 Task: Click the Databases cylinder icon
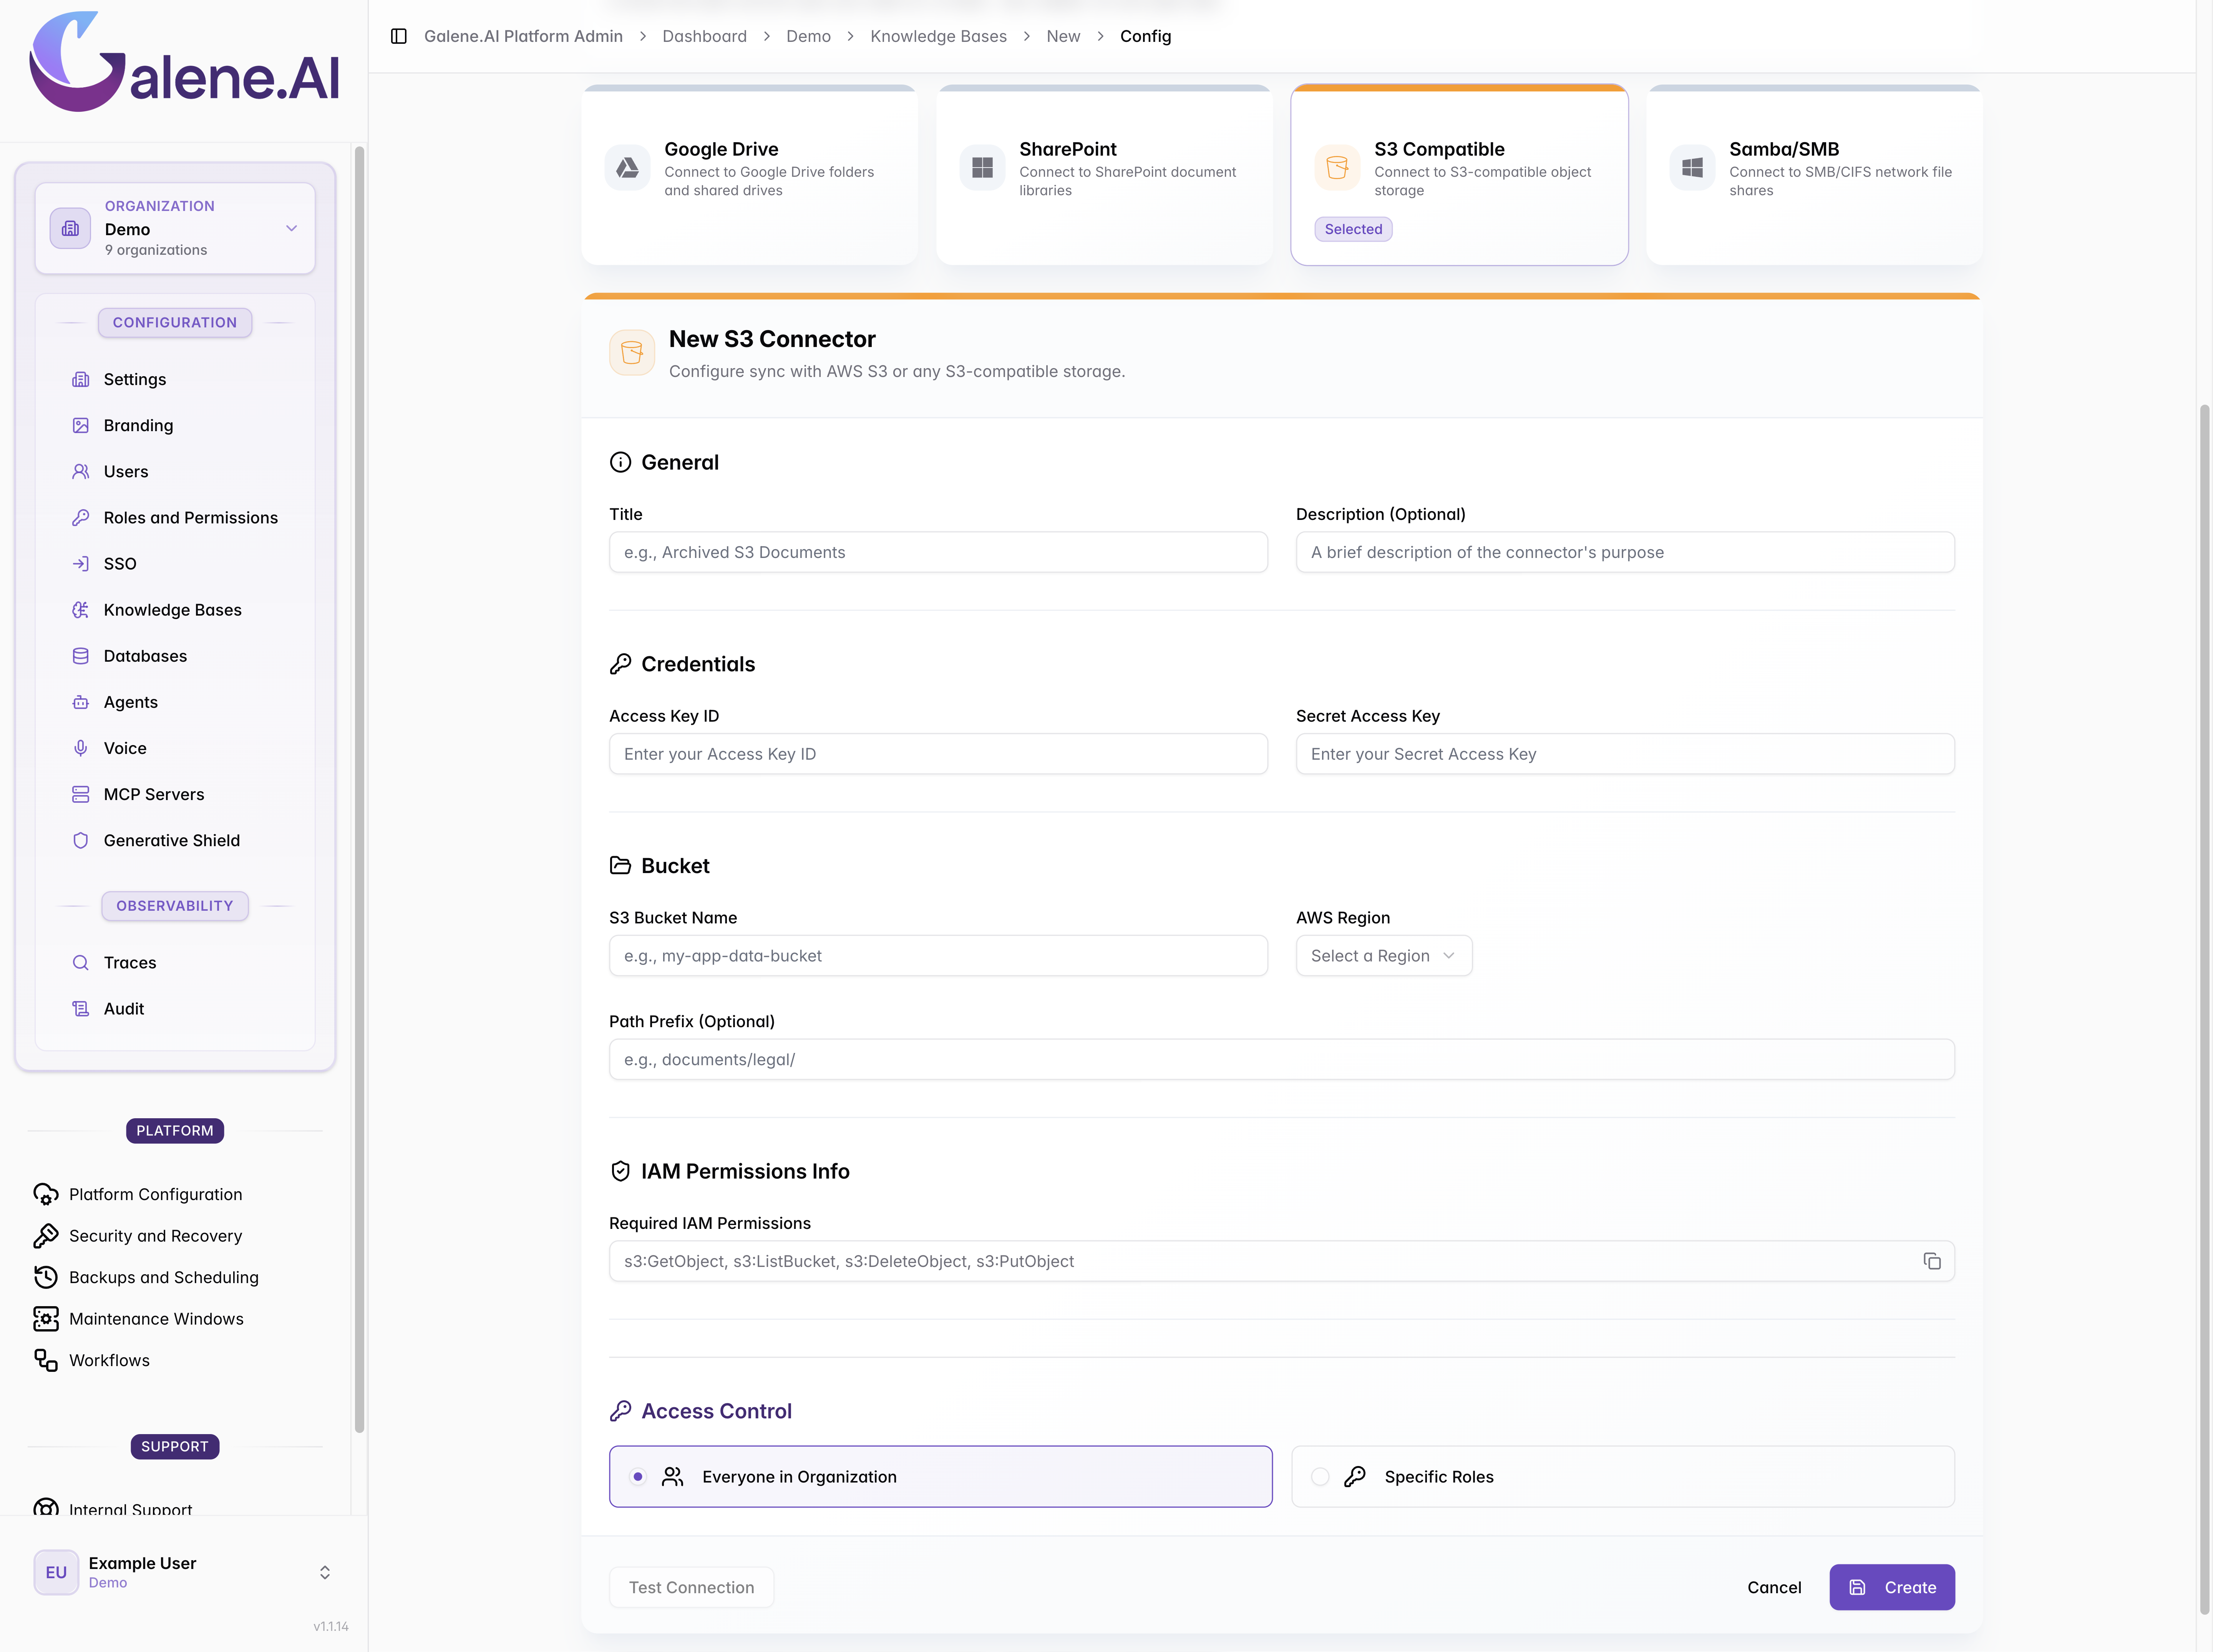tap(81, 656)
